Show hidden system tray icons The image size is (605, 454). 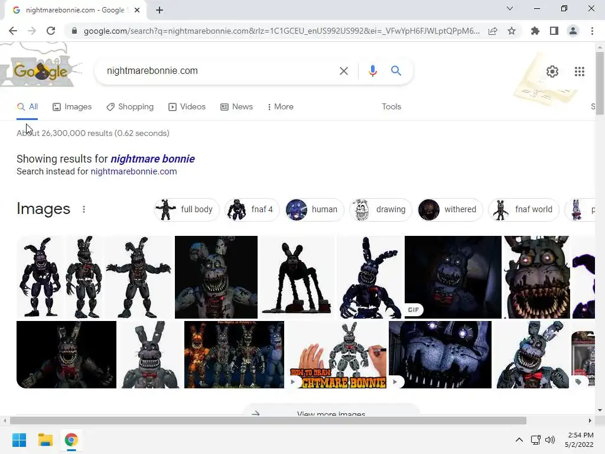[x=519, y=440]
